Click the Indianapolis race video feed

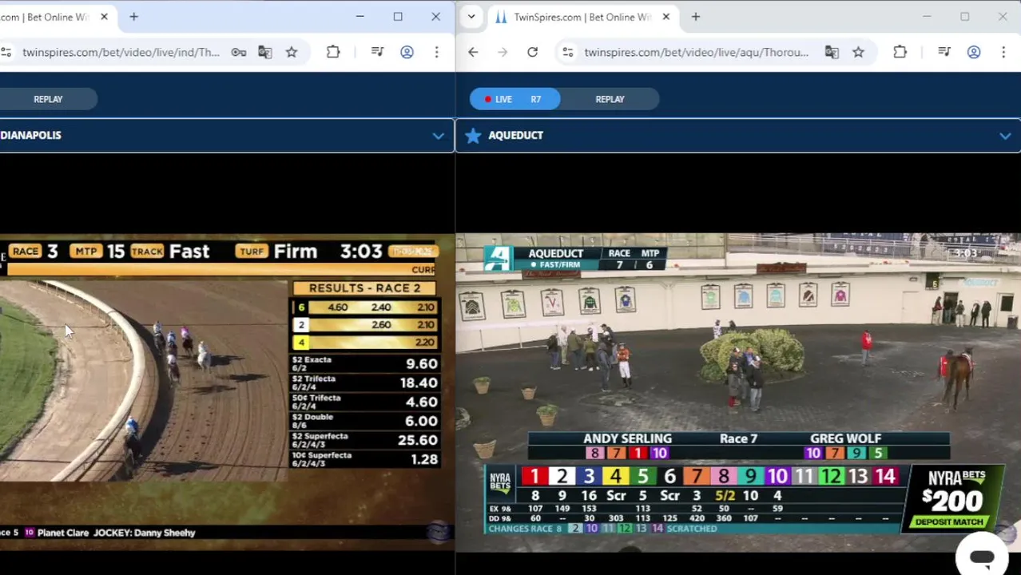pyautogui.click(x=144, y=381)
